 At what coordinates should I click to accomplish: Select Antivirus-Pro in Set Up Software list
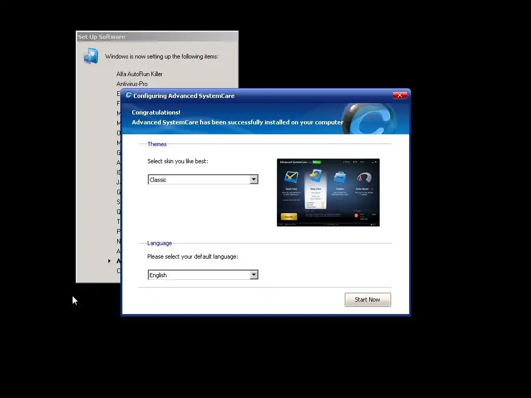click(132, 83)
